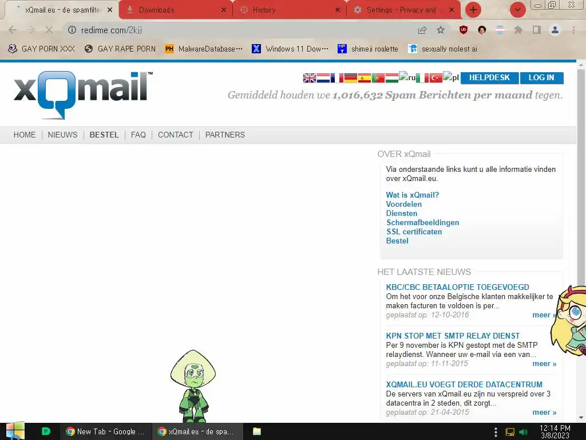This screenshot has width=586, height=440.
Task: Open the BESTEL menu item
Action: [104, 135]
